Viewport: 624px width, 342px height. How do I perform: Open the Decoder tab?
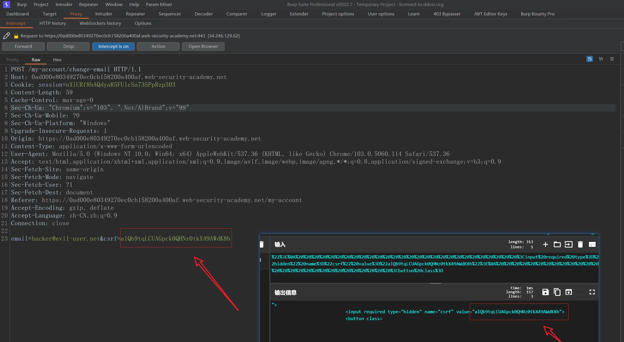pos(204,14)
